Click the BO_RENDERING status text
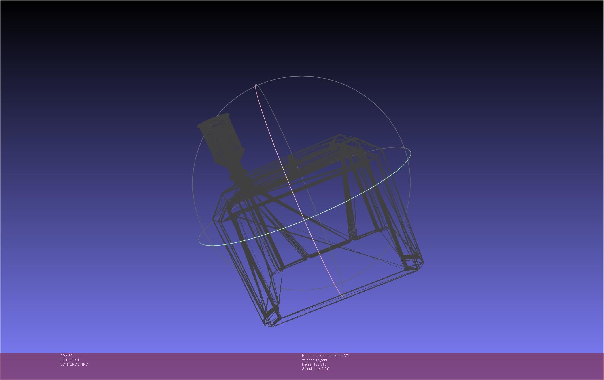The width and height of the screenshot is (604, 380). point(74,364)
